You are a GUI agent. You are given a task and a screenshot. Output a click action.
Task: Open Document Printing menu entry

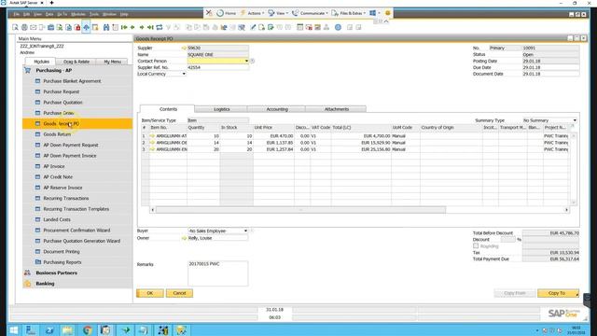click(x=62, y=252)
